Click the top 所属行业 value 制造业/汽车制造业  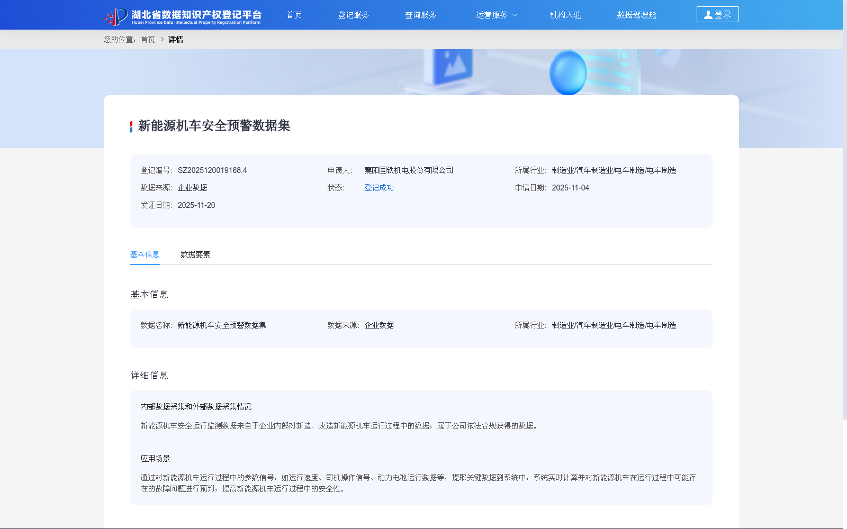tap(614, 170)
